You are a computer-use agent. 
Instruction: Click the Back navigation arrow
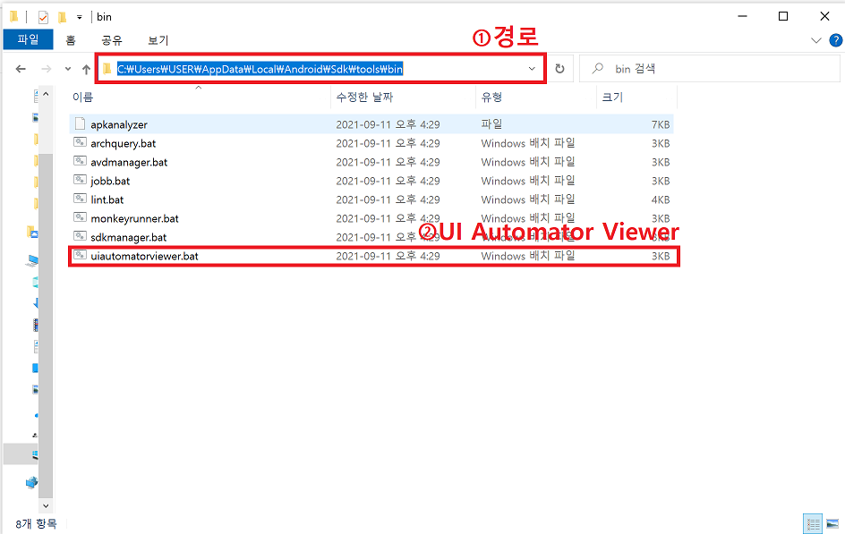pyautogui.click(x=20, y=68)
